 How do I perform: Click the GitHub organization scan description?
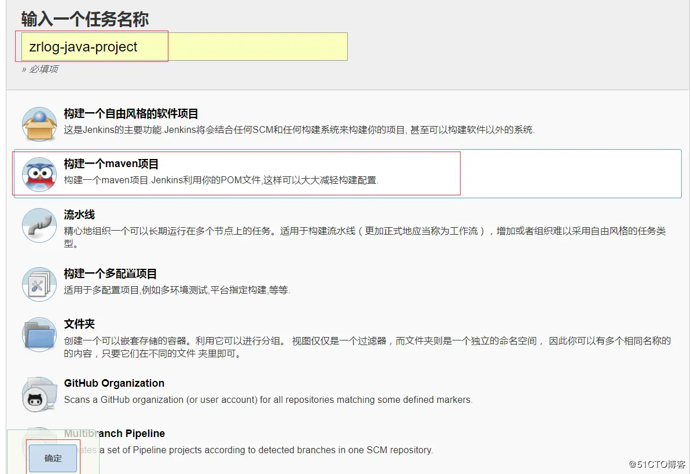tap(269, 399)
